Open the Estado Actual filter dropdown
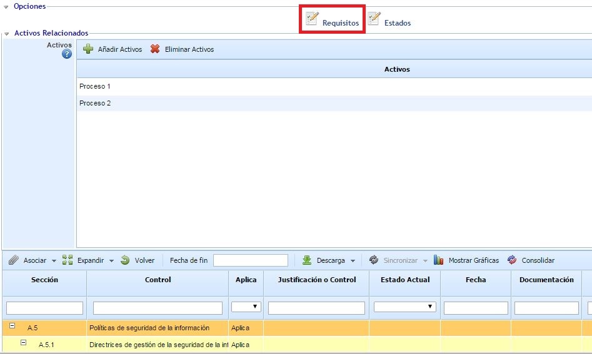 (x=404, y=307)
